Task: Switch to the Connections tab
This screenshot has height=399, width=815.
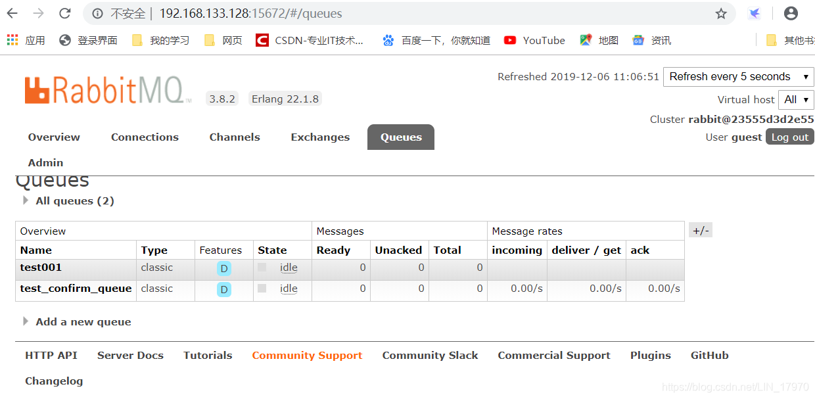Action: [x=145, y=137]
